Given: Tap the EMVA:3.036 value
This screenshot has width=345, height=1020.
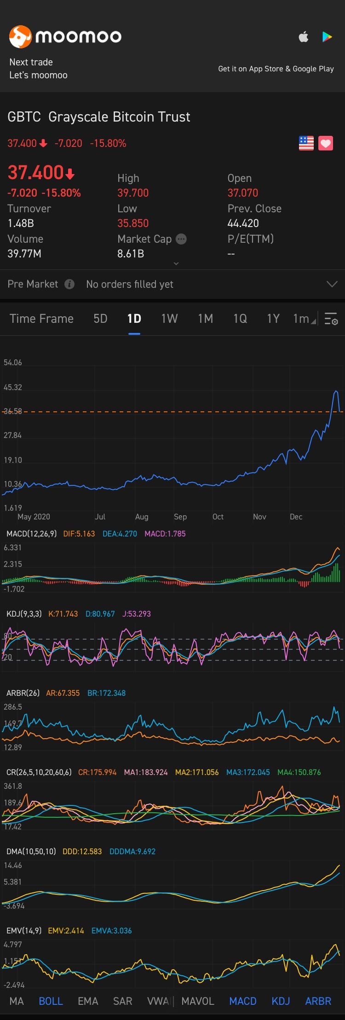Looking at the screenshot, I should tap(111, 931).
